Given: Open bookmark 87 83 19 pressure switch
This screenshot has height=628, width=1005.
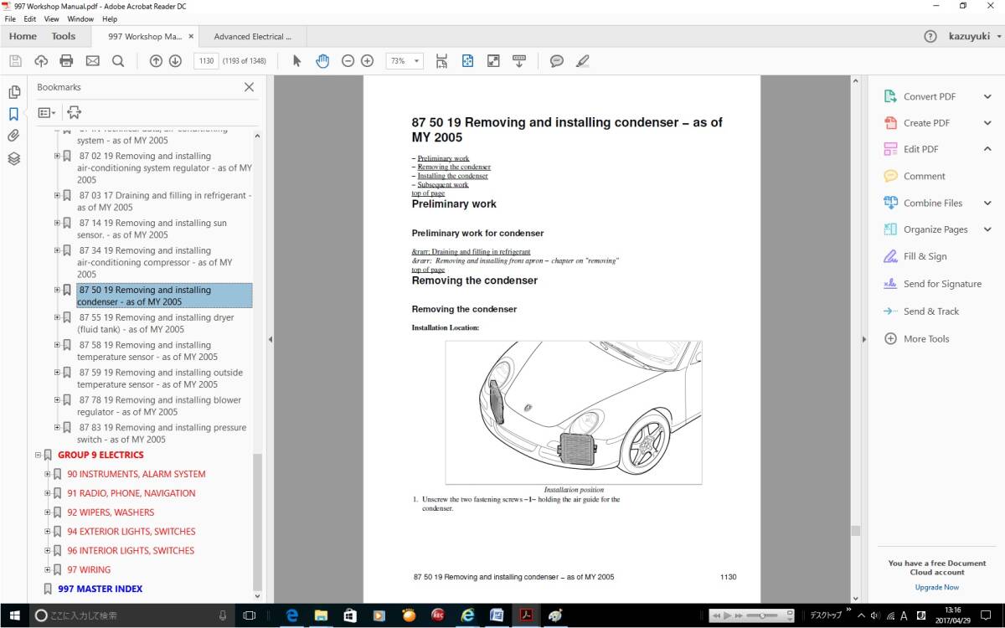Looking at the screenshot, I should pos(162,434).
